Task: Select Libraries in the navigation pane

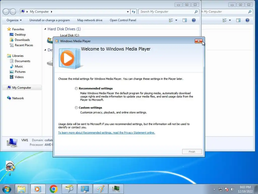Action: [x=15, y=56]
